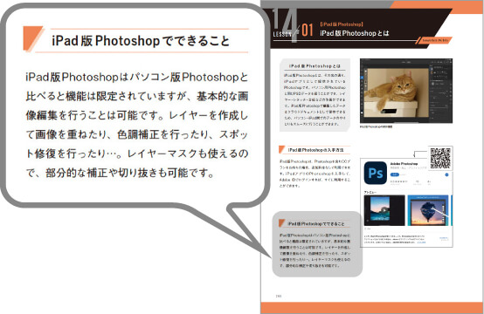
Task: Click the orange lesson number '01'
Action: [x=308, y=31]
